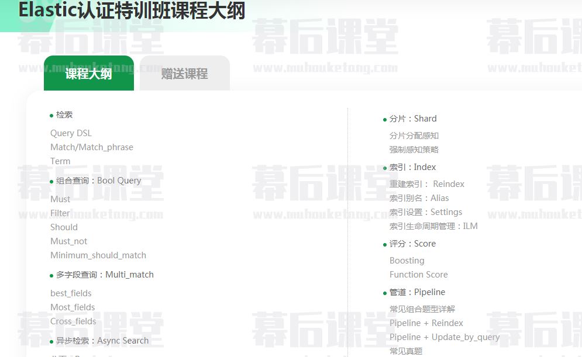582x357 pixels.
Task: Select the 检索 section heading
Action: 64,115
